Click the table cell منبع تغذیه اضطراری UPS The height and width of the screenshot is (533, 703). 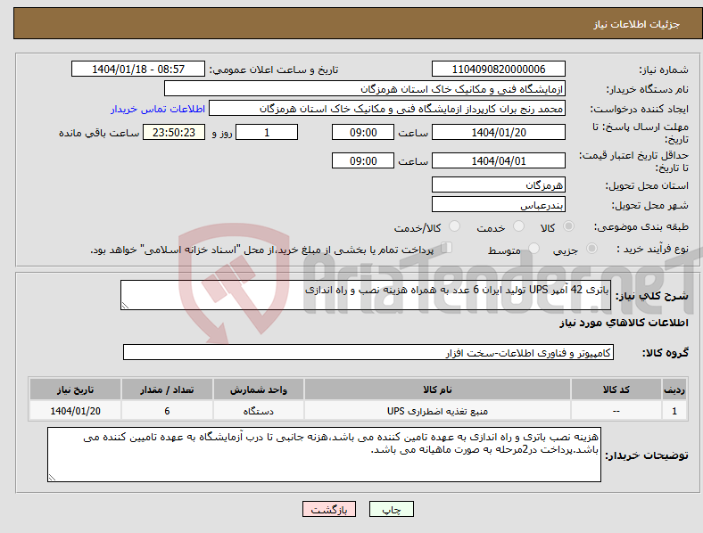[x=437, y=411]
